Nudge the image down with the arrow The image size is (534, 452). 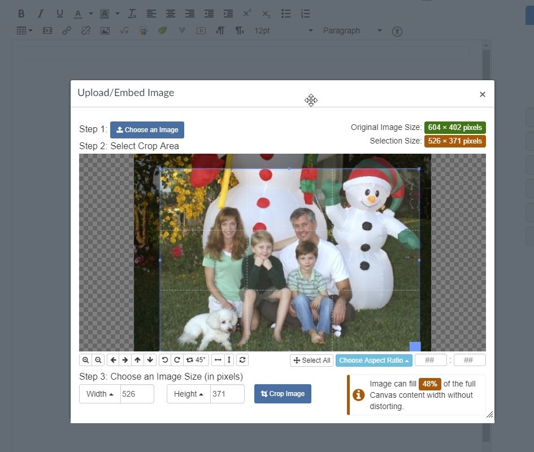point(150,360)
